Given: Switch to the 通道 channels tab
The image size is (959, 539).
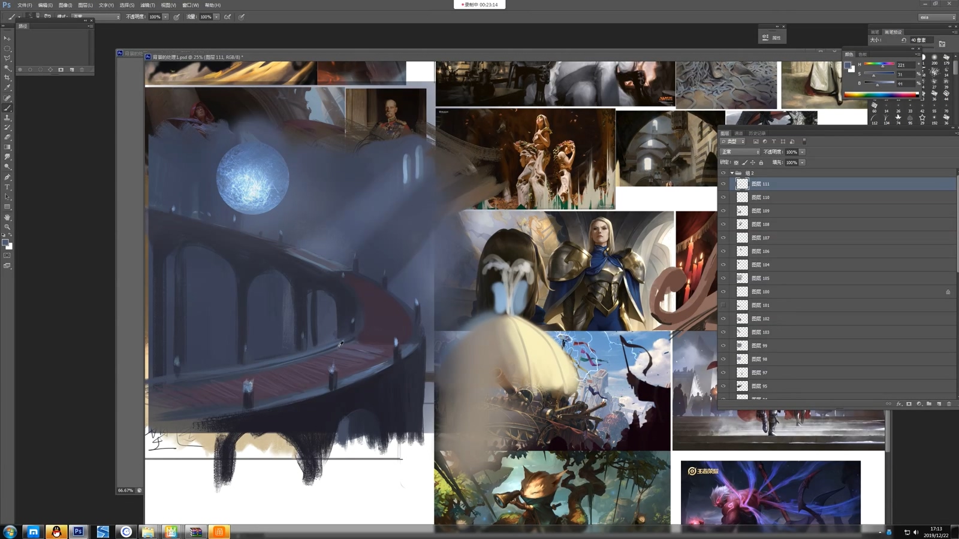Looking at the screenshot, I should [739, 134].
